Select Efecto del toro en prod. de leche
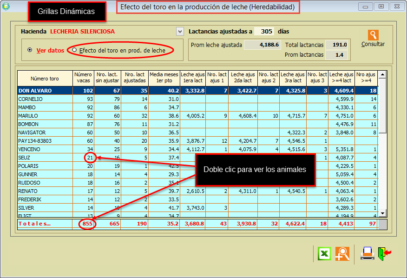407x278 pixels. pyautogui.click(x=74, y=50)
